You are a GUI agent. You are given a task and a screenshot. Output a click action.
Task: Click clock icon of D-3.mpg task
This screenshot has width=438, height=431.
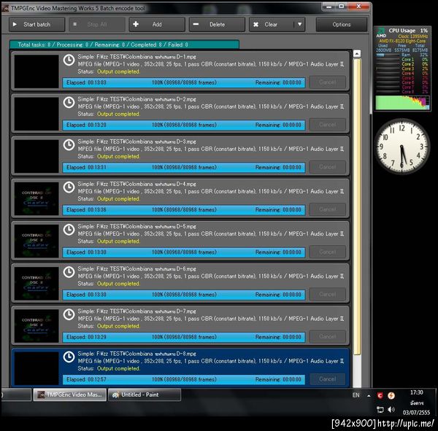click(69, 145)
